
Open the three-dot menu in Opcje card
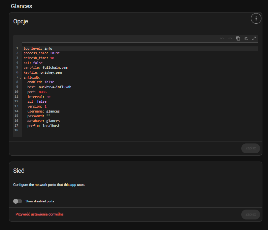click(256, 19)
